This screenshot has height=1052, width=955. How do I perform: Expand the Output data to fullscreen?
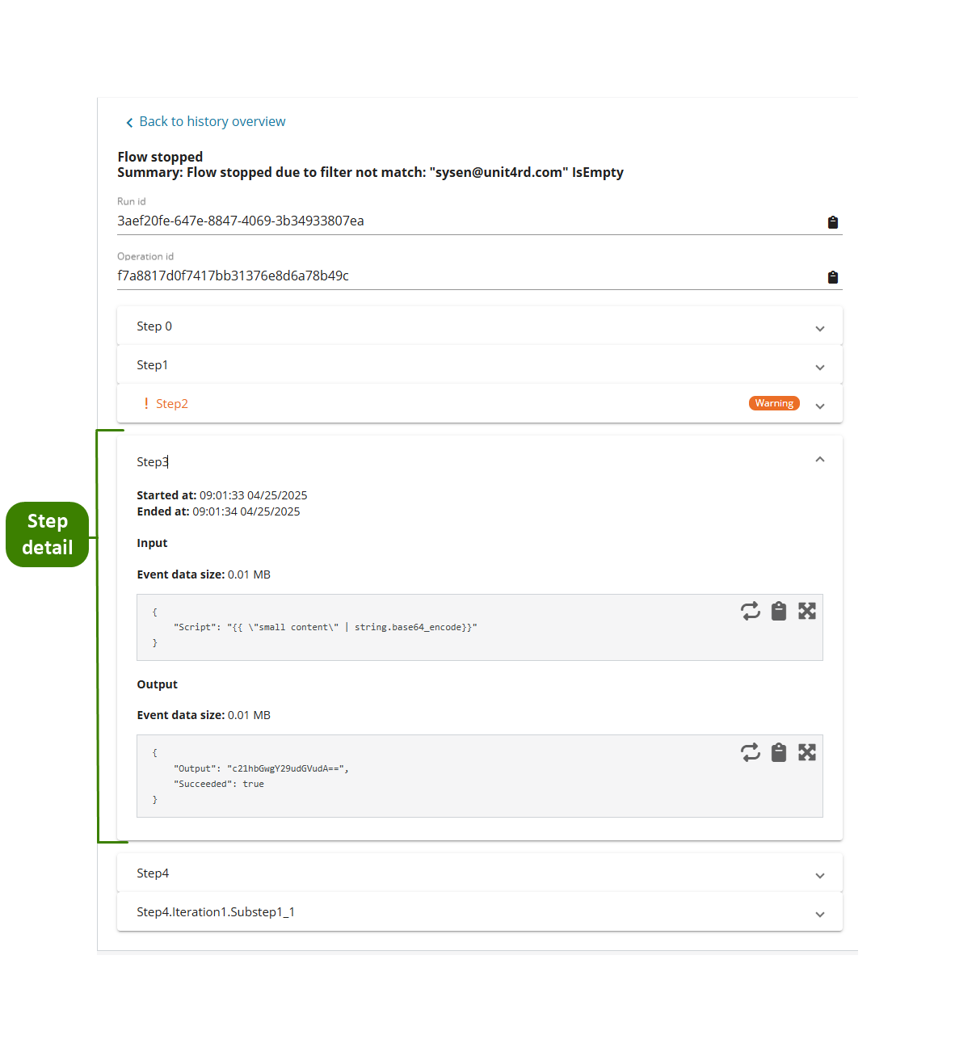pyautogui.click(x=807, y=752)
